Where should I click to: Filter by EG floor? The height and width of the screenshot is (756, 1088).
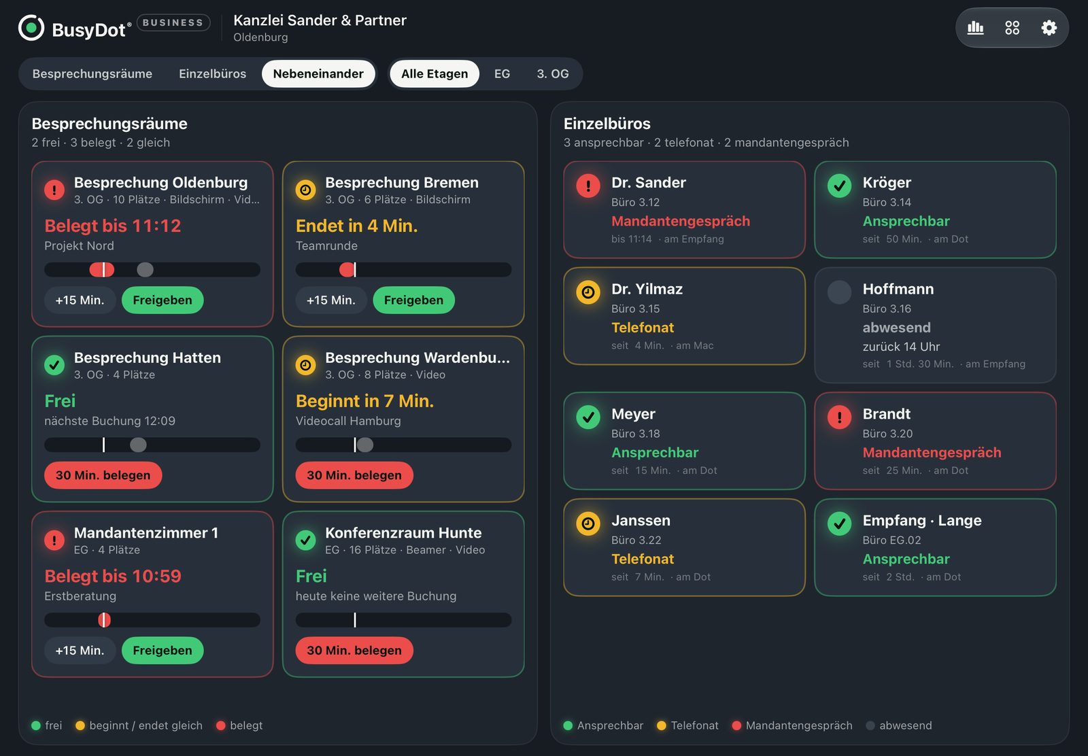coord(503,73)
